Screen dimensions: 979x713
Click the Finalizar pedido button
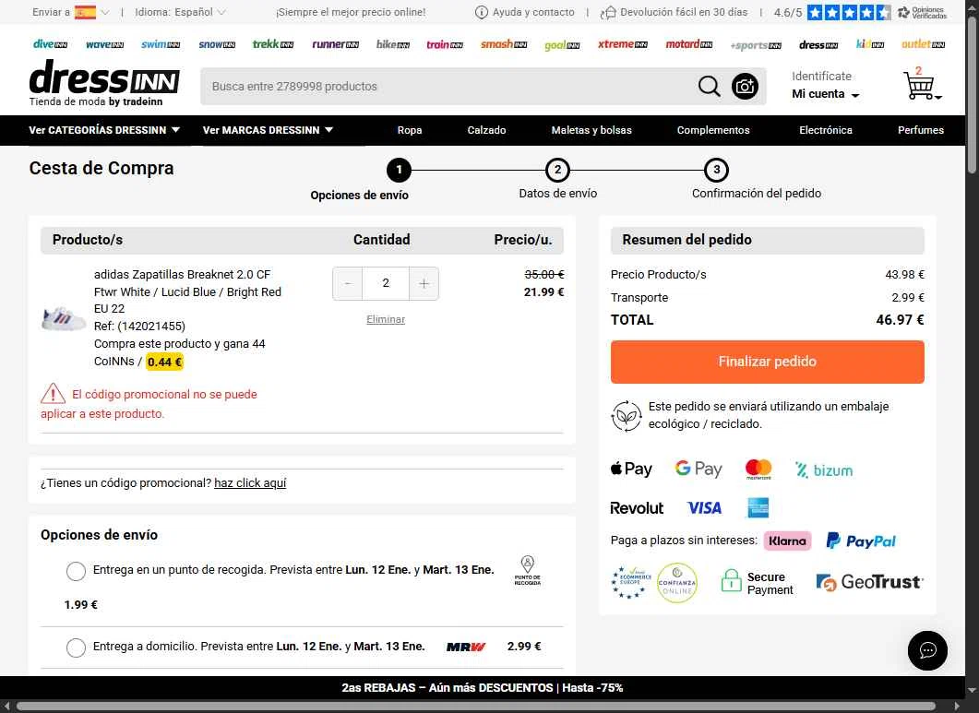click(768, 362)
